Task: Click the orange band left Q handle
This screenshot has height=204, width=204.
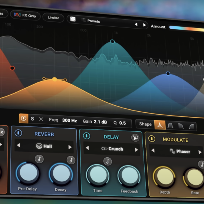Action: 44,79
